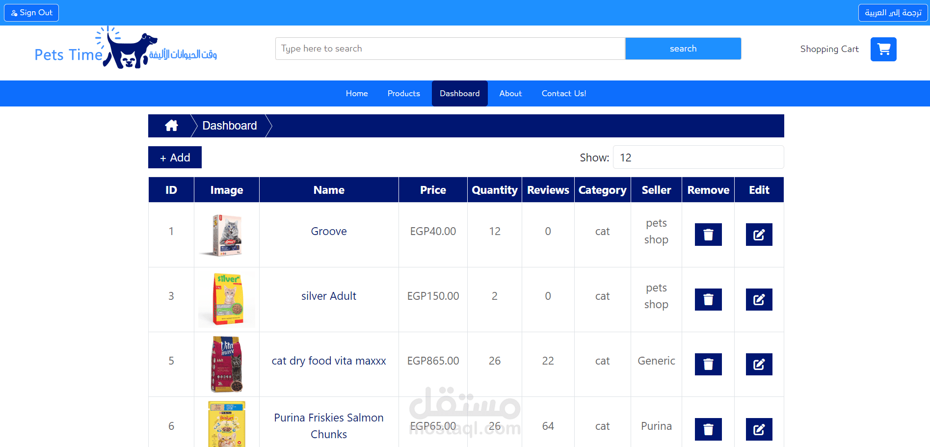
Task: Edit Purina Friskies Salmon Chunks product
Action: pos(759,429)
